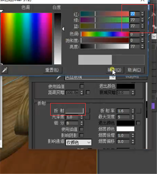Viewport: 157px width, 174px height.
Task: Close the color selector dialog with X
Action: point(143,1)
